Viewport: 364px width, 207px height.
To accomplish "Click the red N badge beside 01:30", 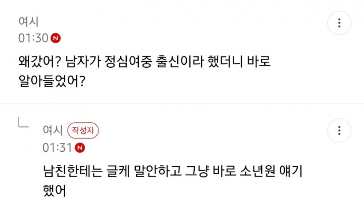I will point(56,38).
